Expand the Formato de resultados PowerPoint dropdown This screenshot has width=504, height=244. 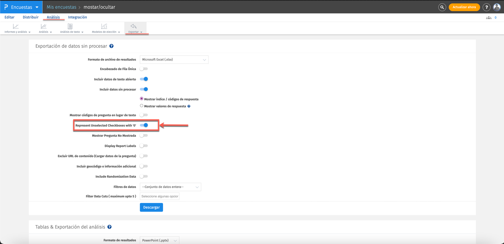[x=159, y=240]
